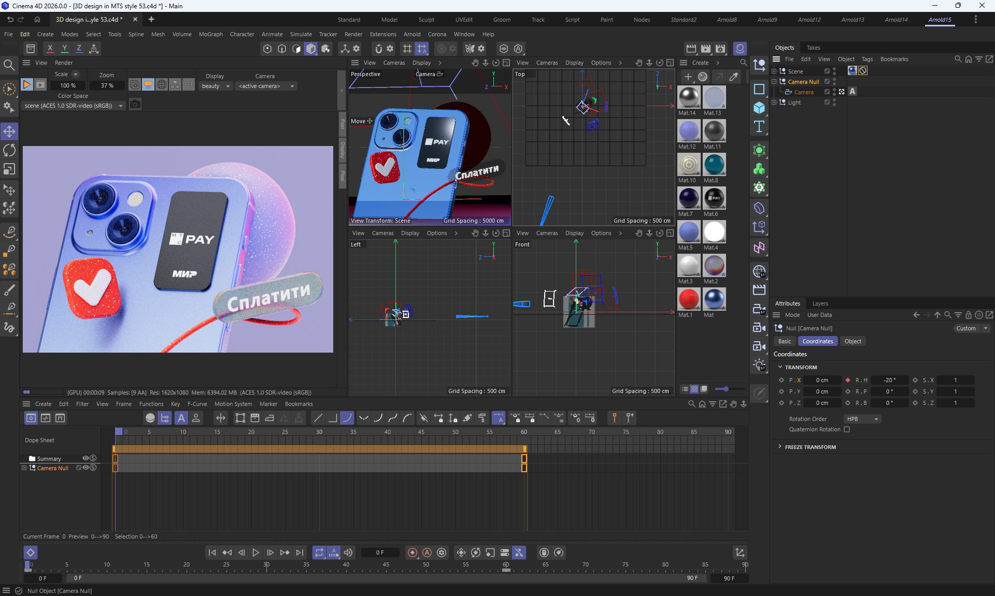Enable the Quaternion Rotation checkbox

[x=847, y=429]
